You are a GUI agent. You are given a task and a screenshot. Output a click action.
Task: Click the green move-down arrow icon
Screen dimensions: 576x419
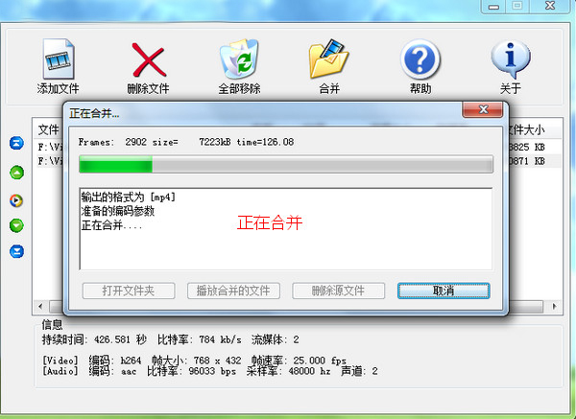point(16,225)
